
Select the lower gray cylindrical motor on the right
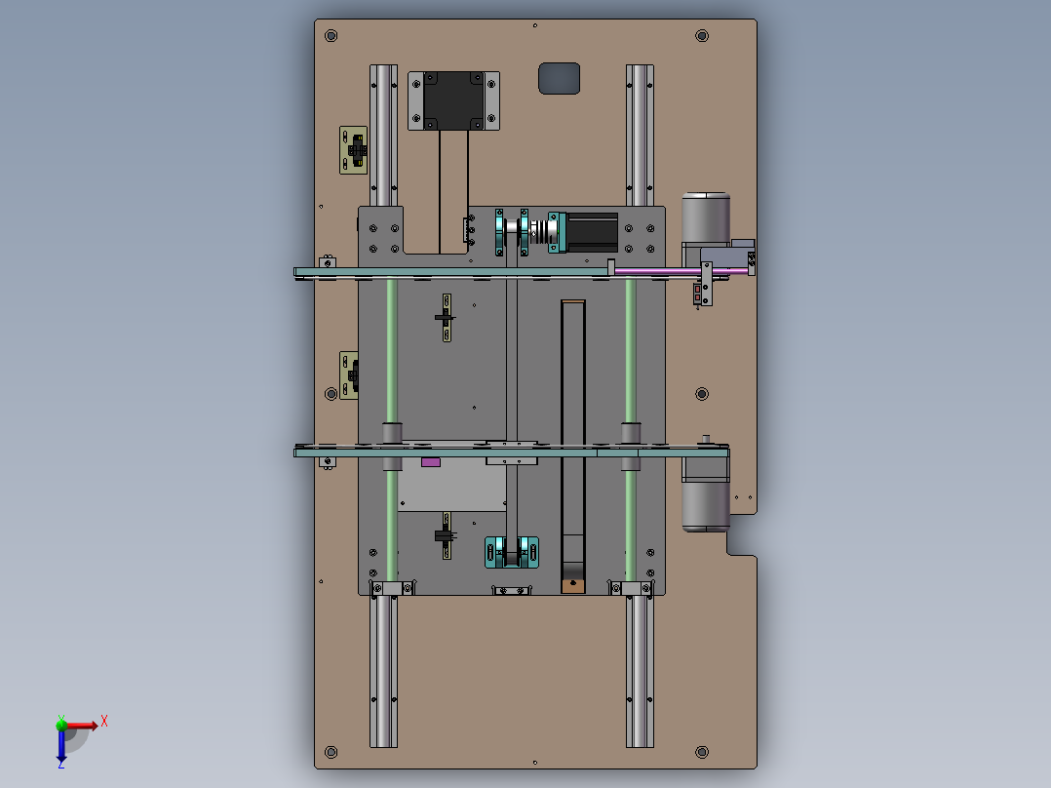pos(705,506)
